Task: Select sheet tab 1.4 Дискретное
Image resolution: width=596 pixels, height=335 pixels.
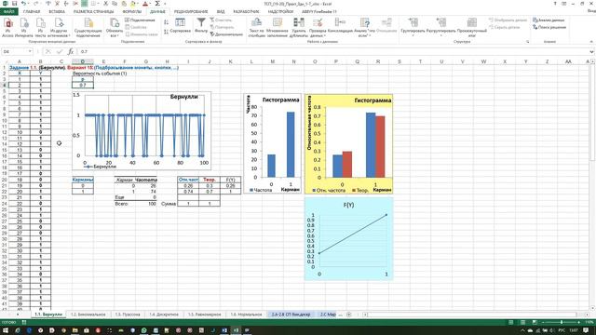Action: (164, 315)
